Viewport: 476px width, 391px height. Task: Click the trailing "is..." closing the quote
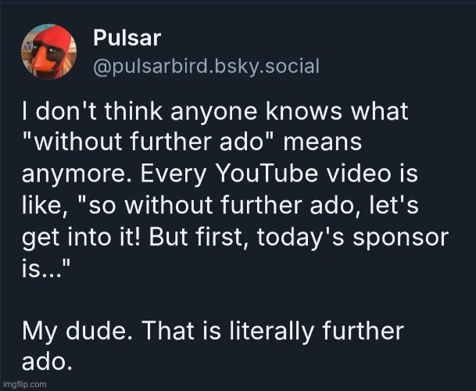tap(46, 268)
